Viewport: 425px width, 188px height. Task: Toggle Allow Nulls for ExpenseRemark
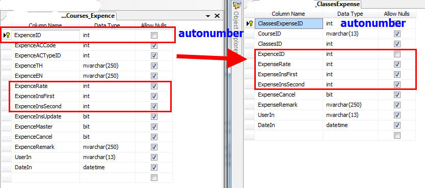coord(397,105)
